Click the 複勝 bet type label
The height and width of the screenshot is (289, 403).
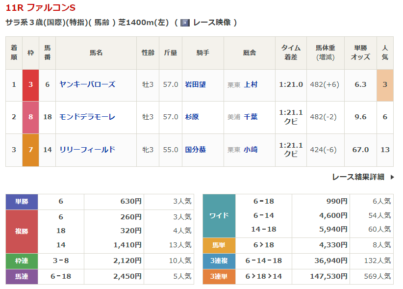pos(22,232)
